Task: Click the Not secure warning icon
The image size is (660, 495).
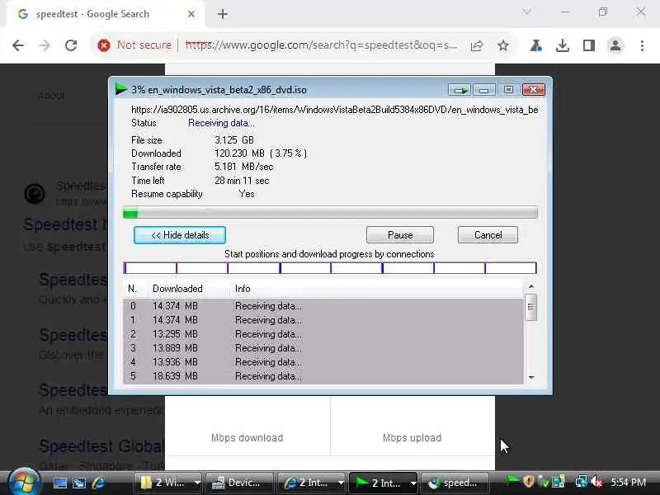Action: tap(104, 45)
